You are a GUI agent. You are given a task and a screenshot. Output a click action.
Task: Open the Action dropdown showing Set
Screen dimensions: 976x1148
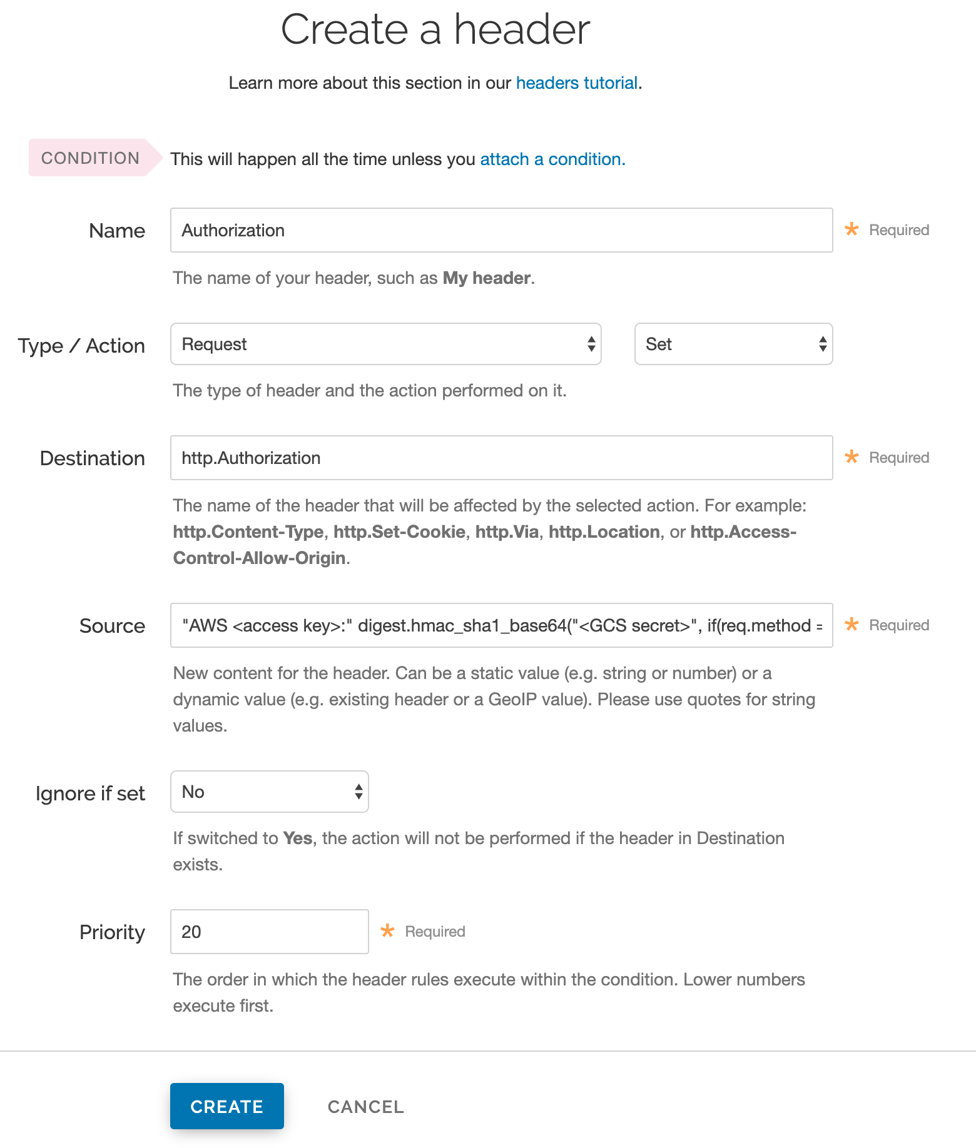pos(732,344)
